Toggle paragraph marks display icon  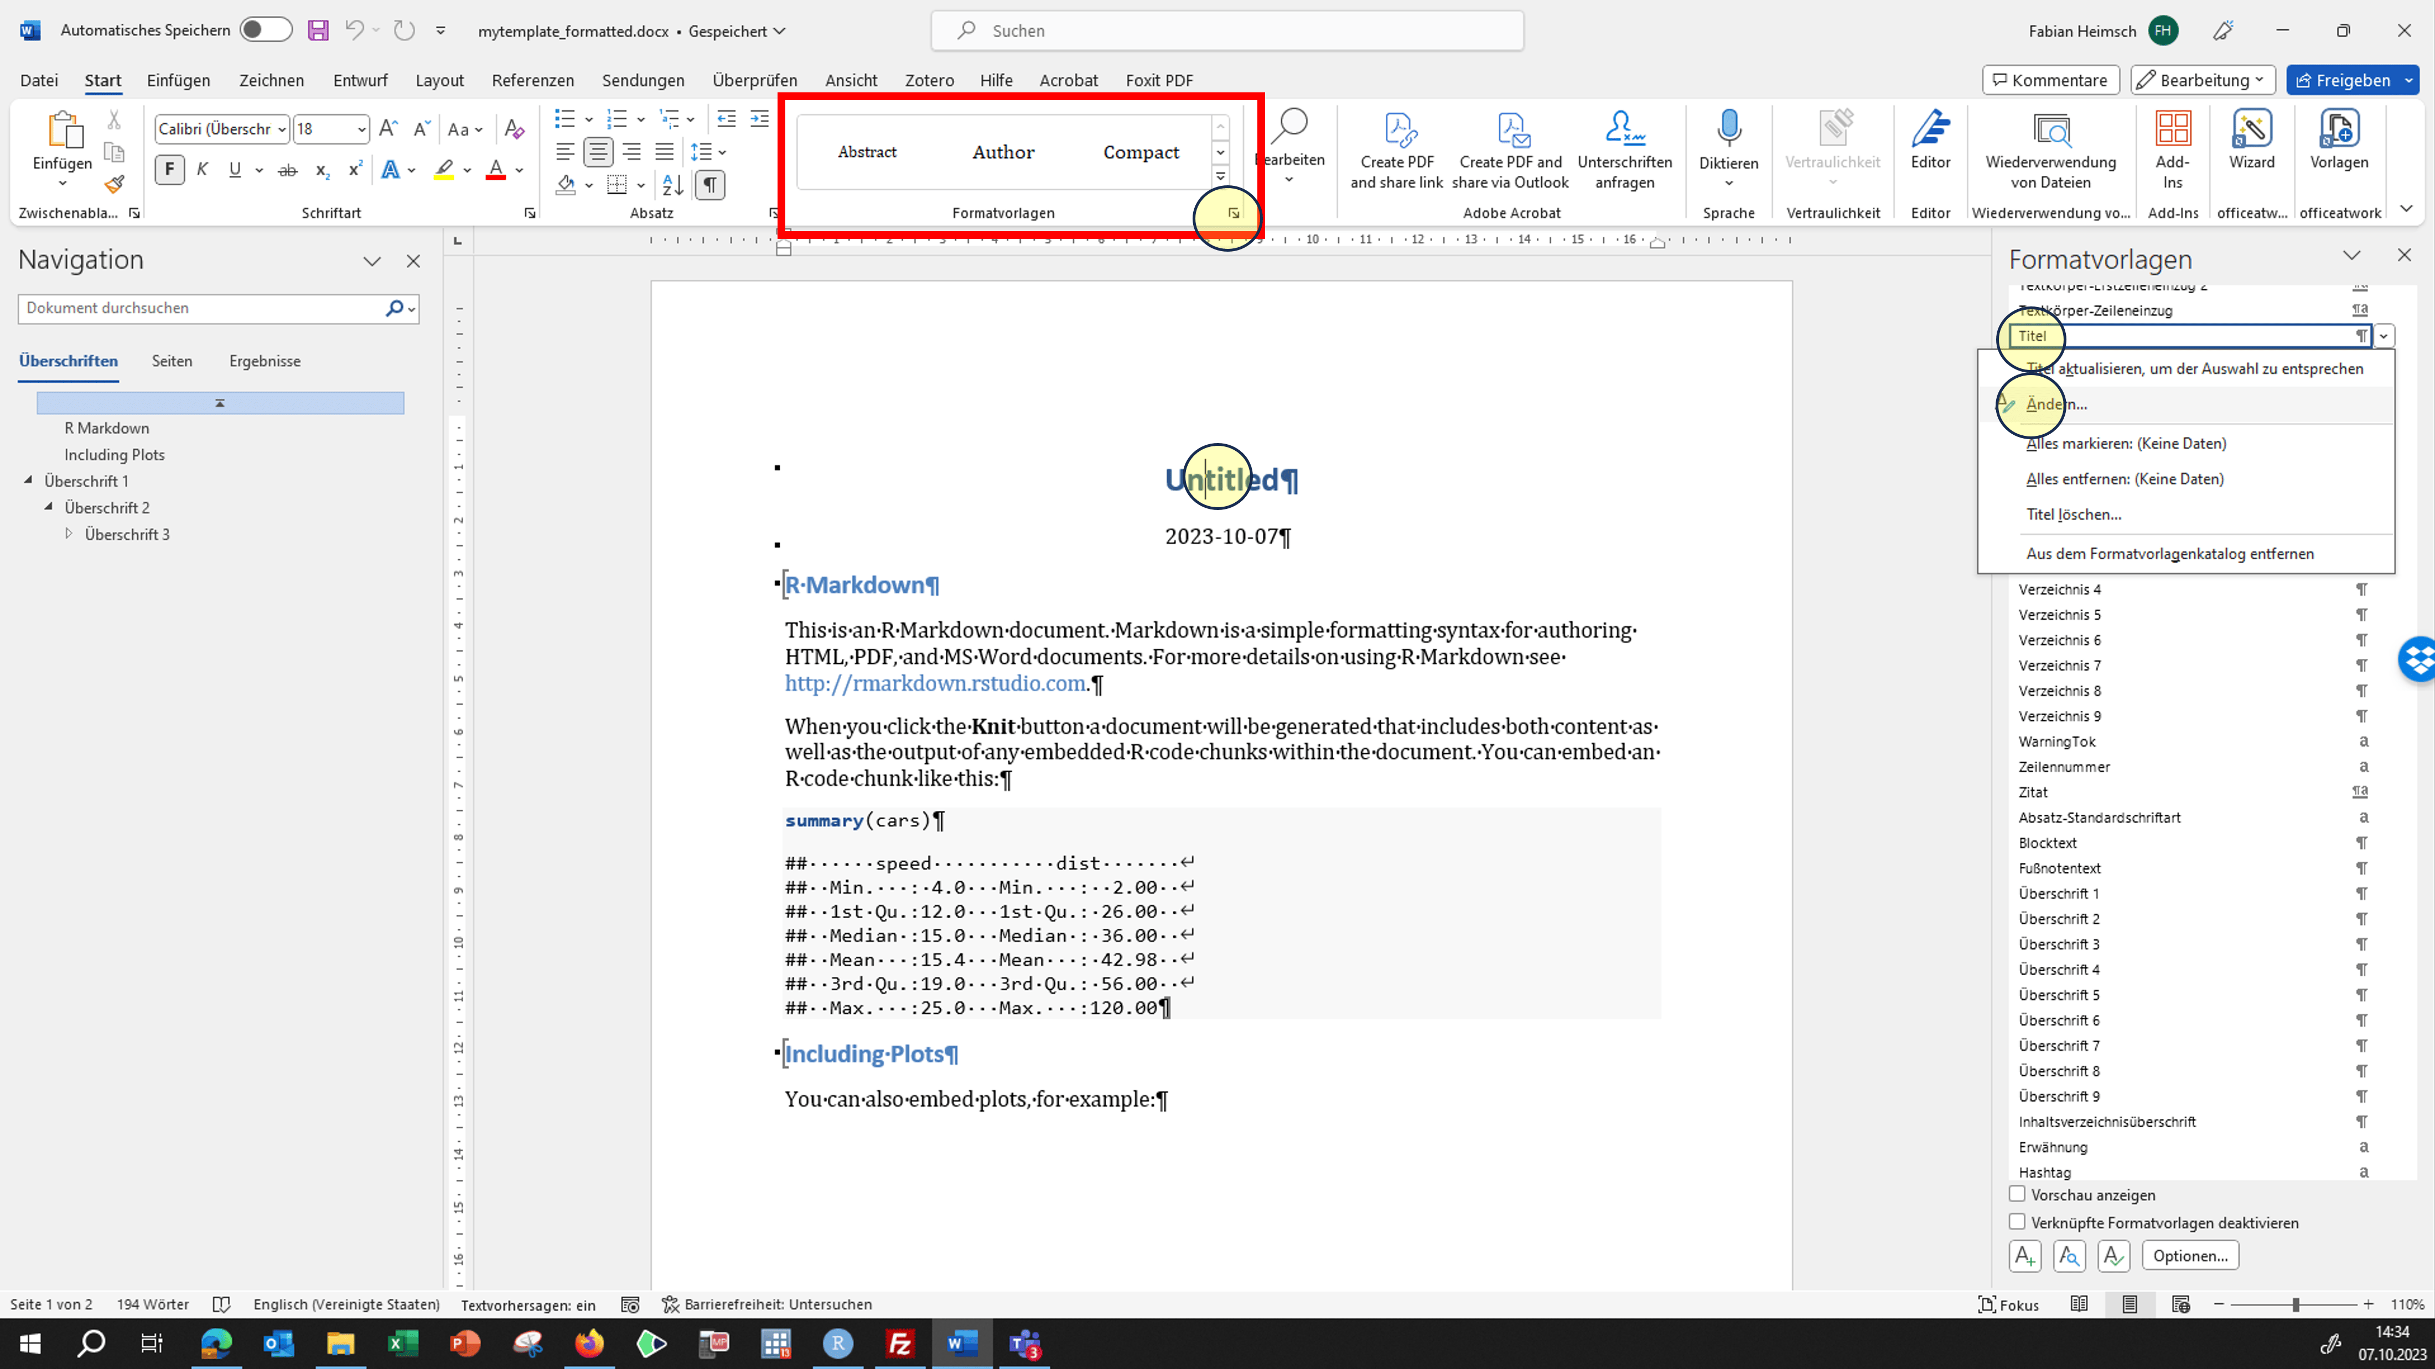pyautogui.click(x=710, y=184)
